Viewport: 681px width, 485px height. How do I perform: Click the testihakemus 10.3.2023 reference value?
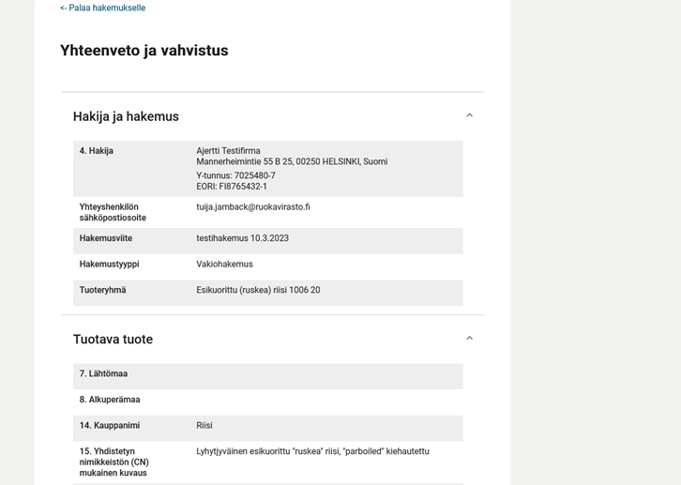click(x=242, y=238)
